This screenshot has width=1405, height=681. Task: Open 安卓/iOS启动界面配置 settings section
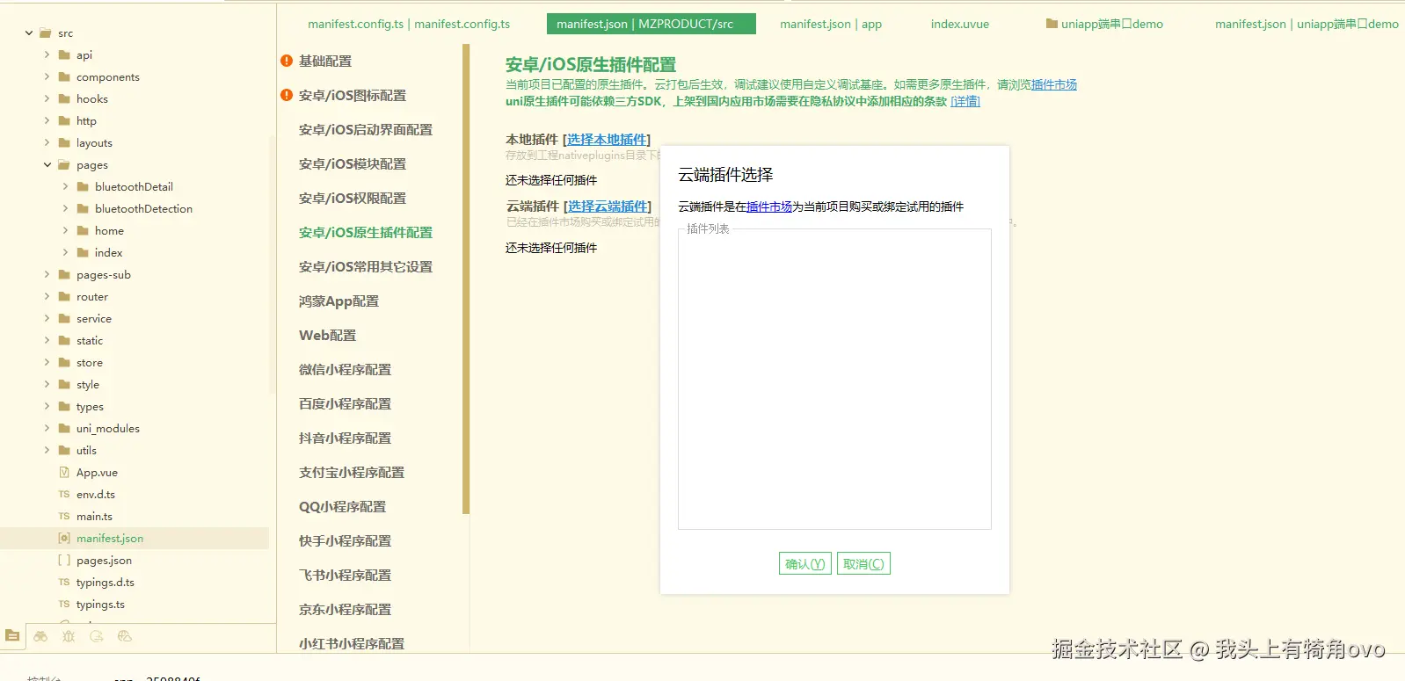coord(366,129)
